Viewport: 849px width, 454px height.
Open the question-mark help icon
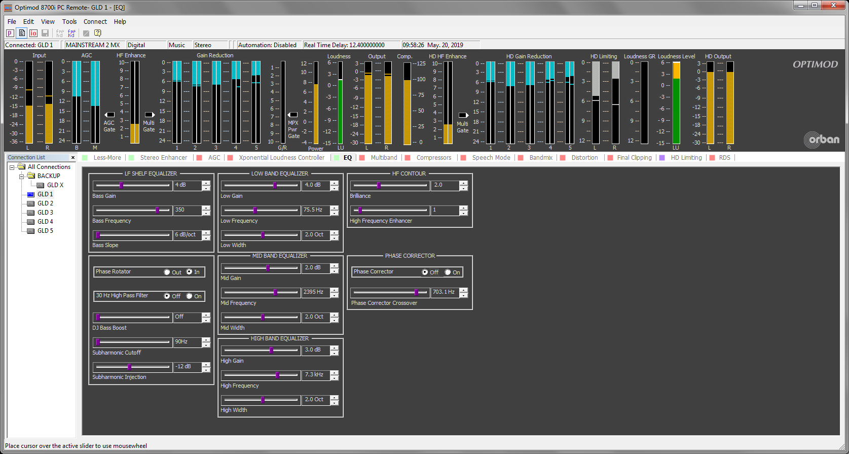pos(98,33)
